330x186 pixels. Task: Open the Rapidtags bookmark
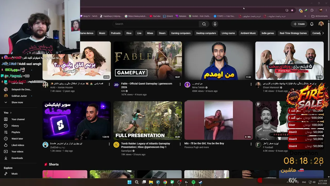111,16
